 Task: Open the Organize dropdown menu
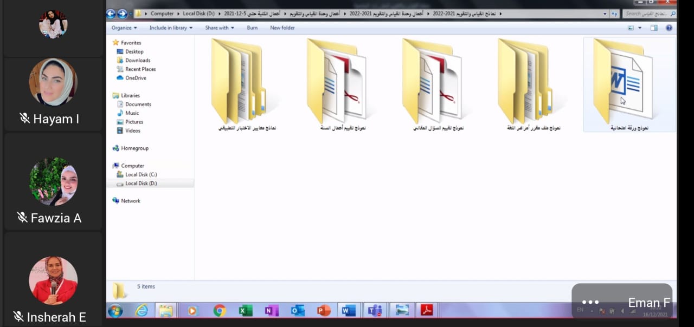(124, 28)
